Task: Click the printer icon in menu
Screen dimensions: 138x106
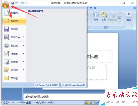Action: click(x=7, y=45)
